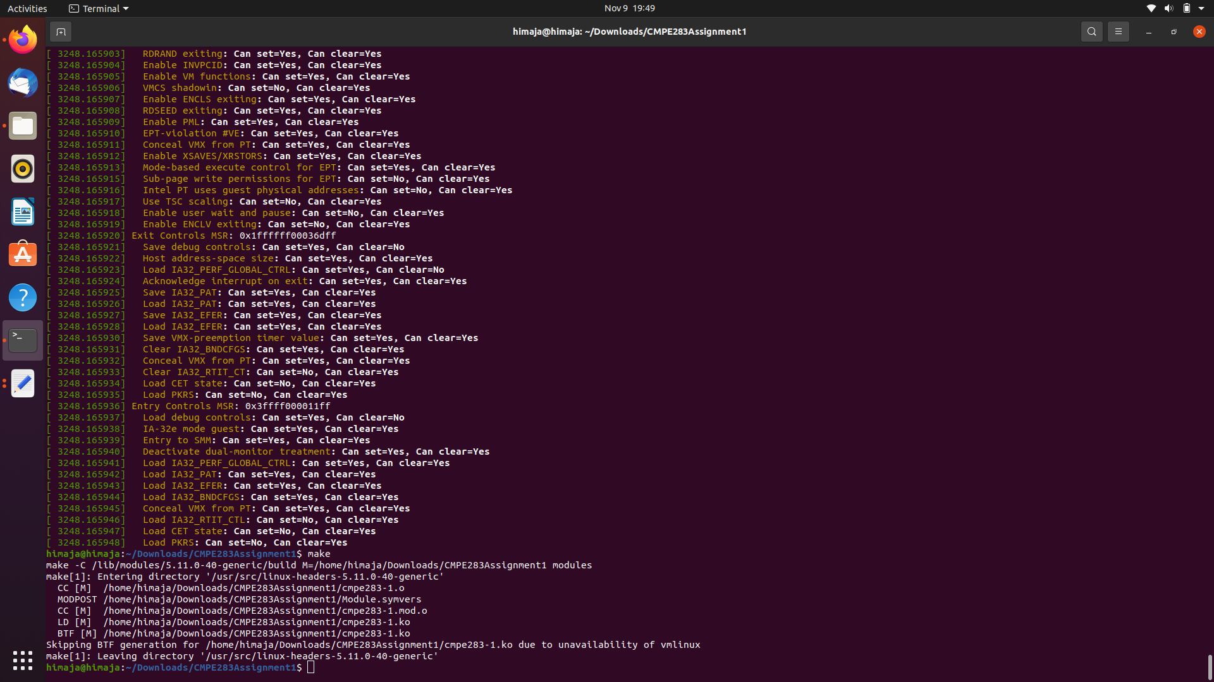Launch Thunderbird mail from the dock
The height and width of the screenshot is (682, 1214).
pos(23,83)
